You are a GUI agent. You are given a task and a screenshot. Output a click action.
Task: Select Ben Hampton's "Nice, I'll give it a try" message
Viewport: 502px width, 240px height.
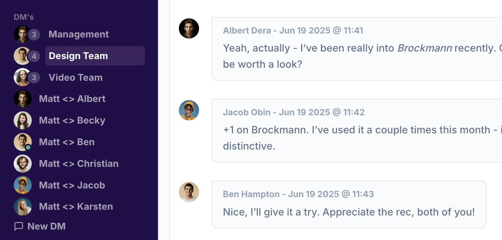(349, 212)
